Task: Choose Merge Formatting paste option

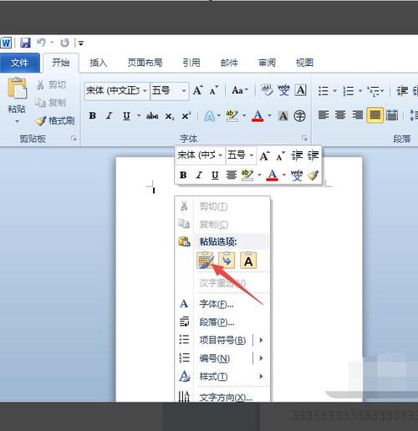Action: pyautogui.click(x=227, y=261)
